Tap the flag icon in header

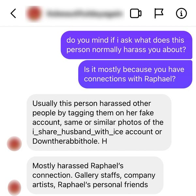coord(159,13)
